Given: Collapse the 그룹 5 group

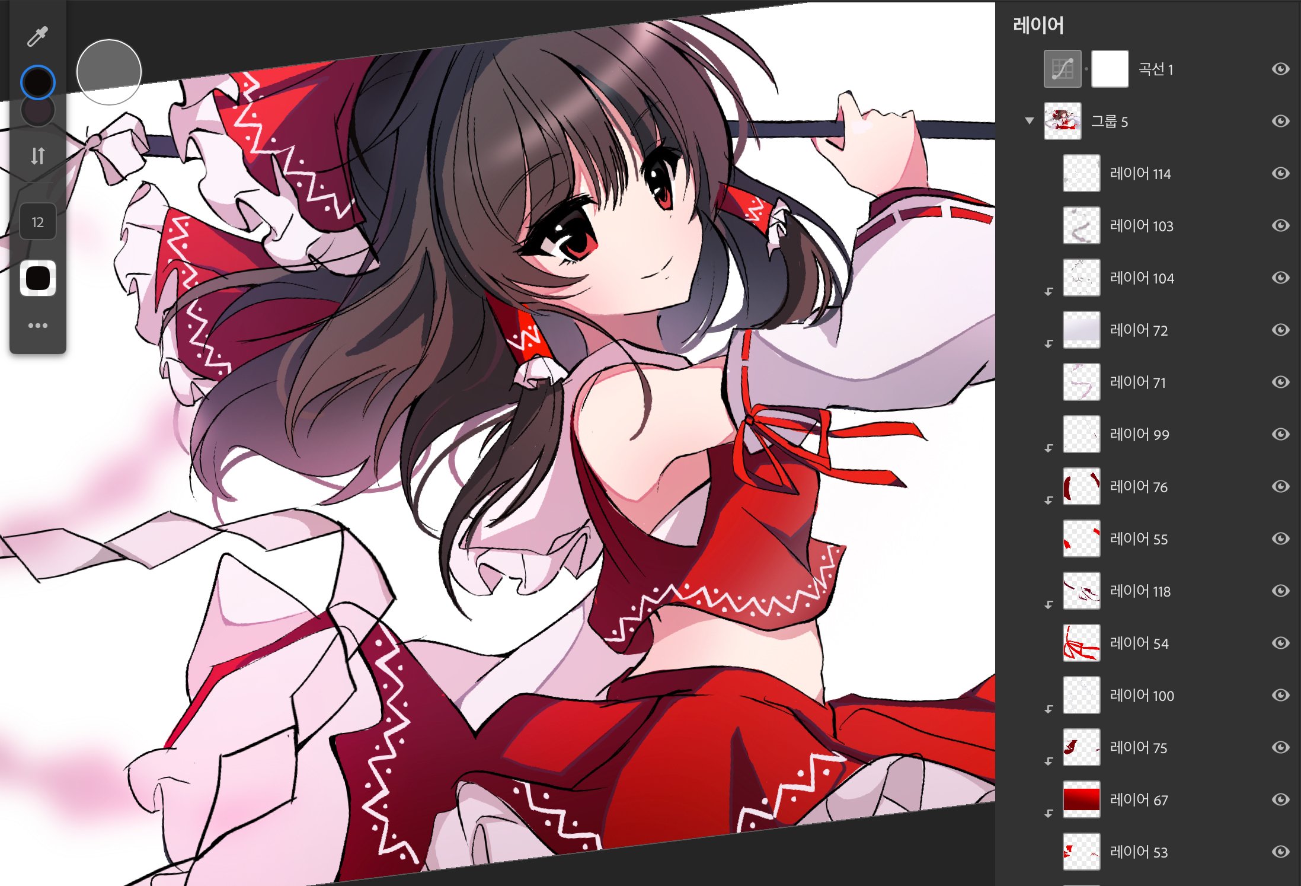Looking at the screenshot, I should [1030, 121].
